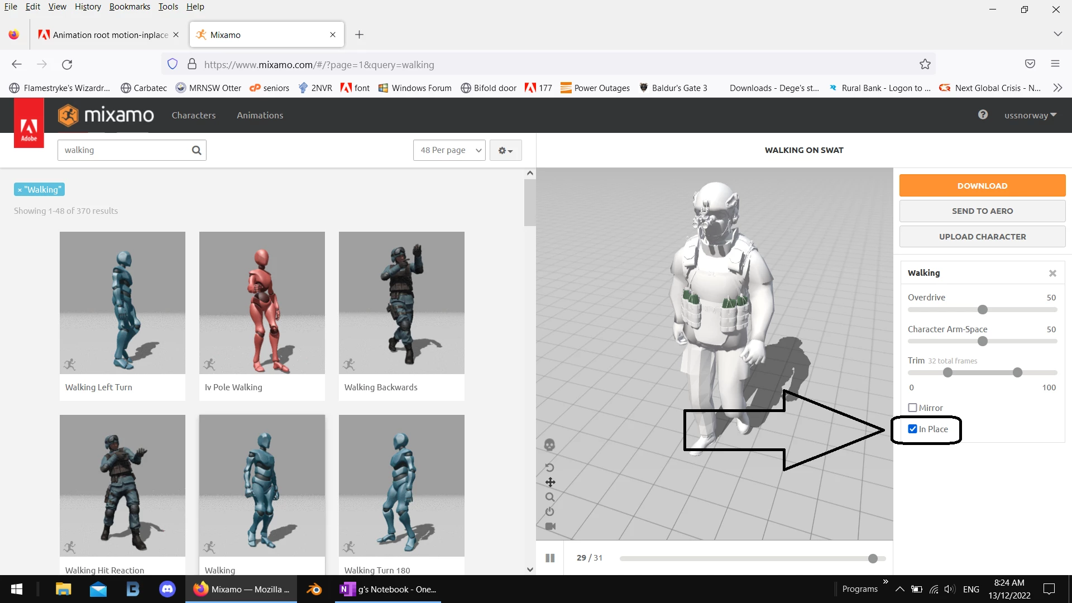
Task: Click the search magnifier in search box
Action: (197, 150)
